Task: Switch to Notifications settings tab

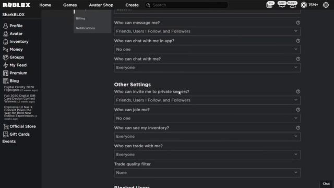Action: point(85,28)
